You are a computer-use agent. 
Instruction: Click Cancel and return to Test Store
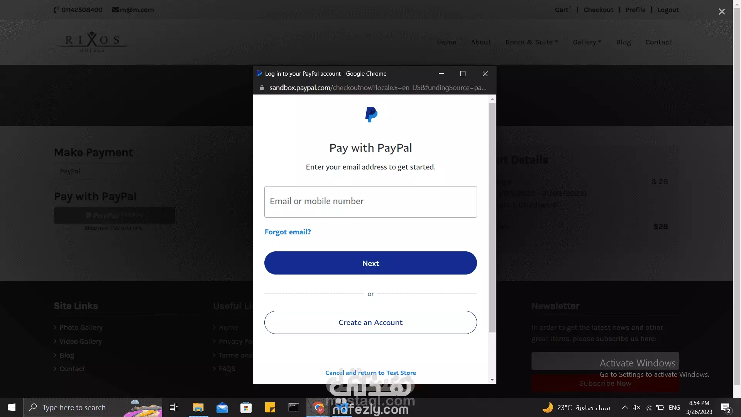[x=370, y=373]
